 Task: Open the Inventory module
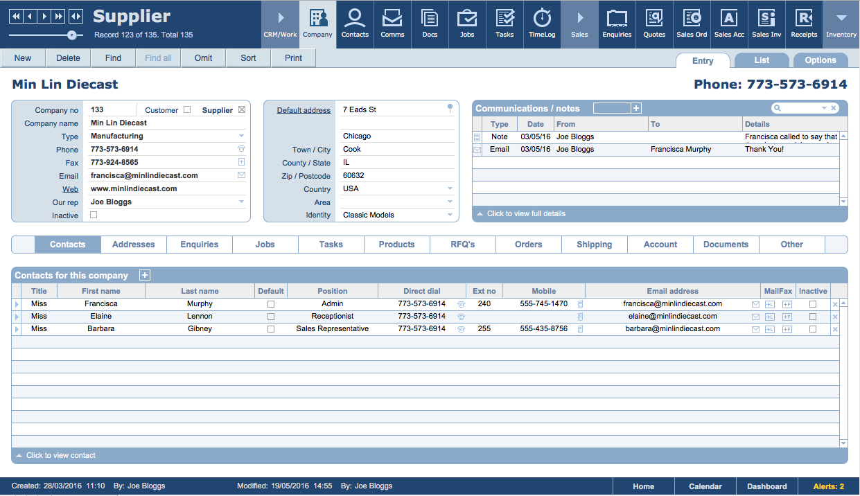[841, 24]
